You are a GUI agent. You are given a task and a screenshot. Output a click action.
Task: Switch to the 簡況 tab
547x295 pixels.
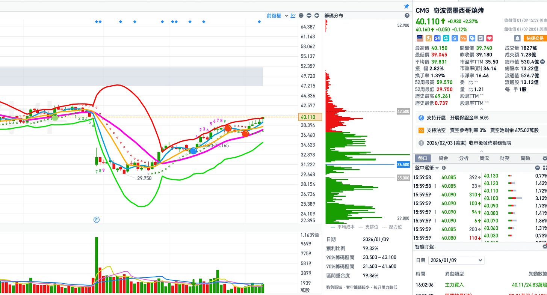pyautogui.click(x=484, y=158)
